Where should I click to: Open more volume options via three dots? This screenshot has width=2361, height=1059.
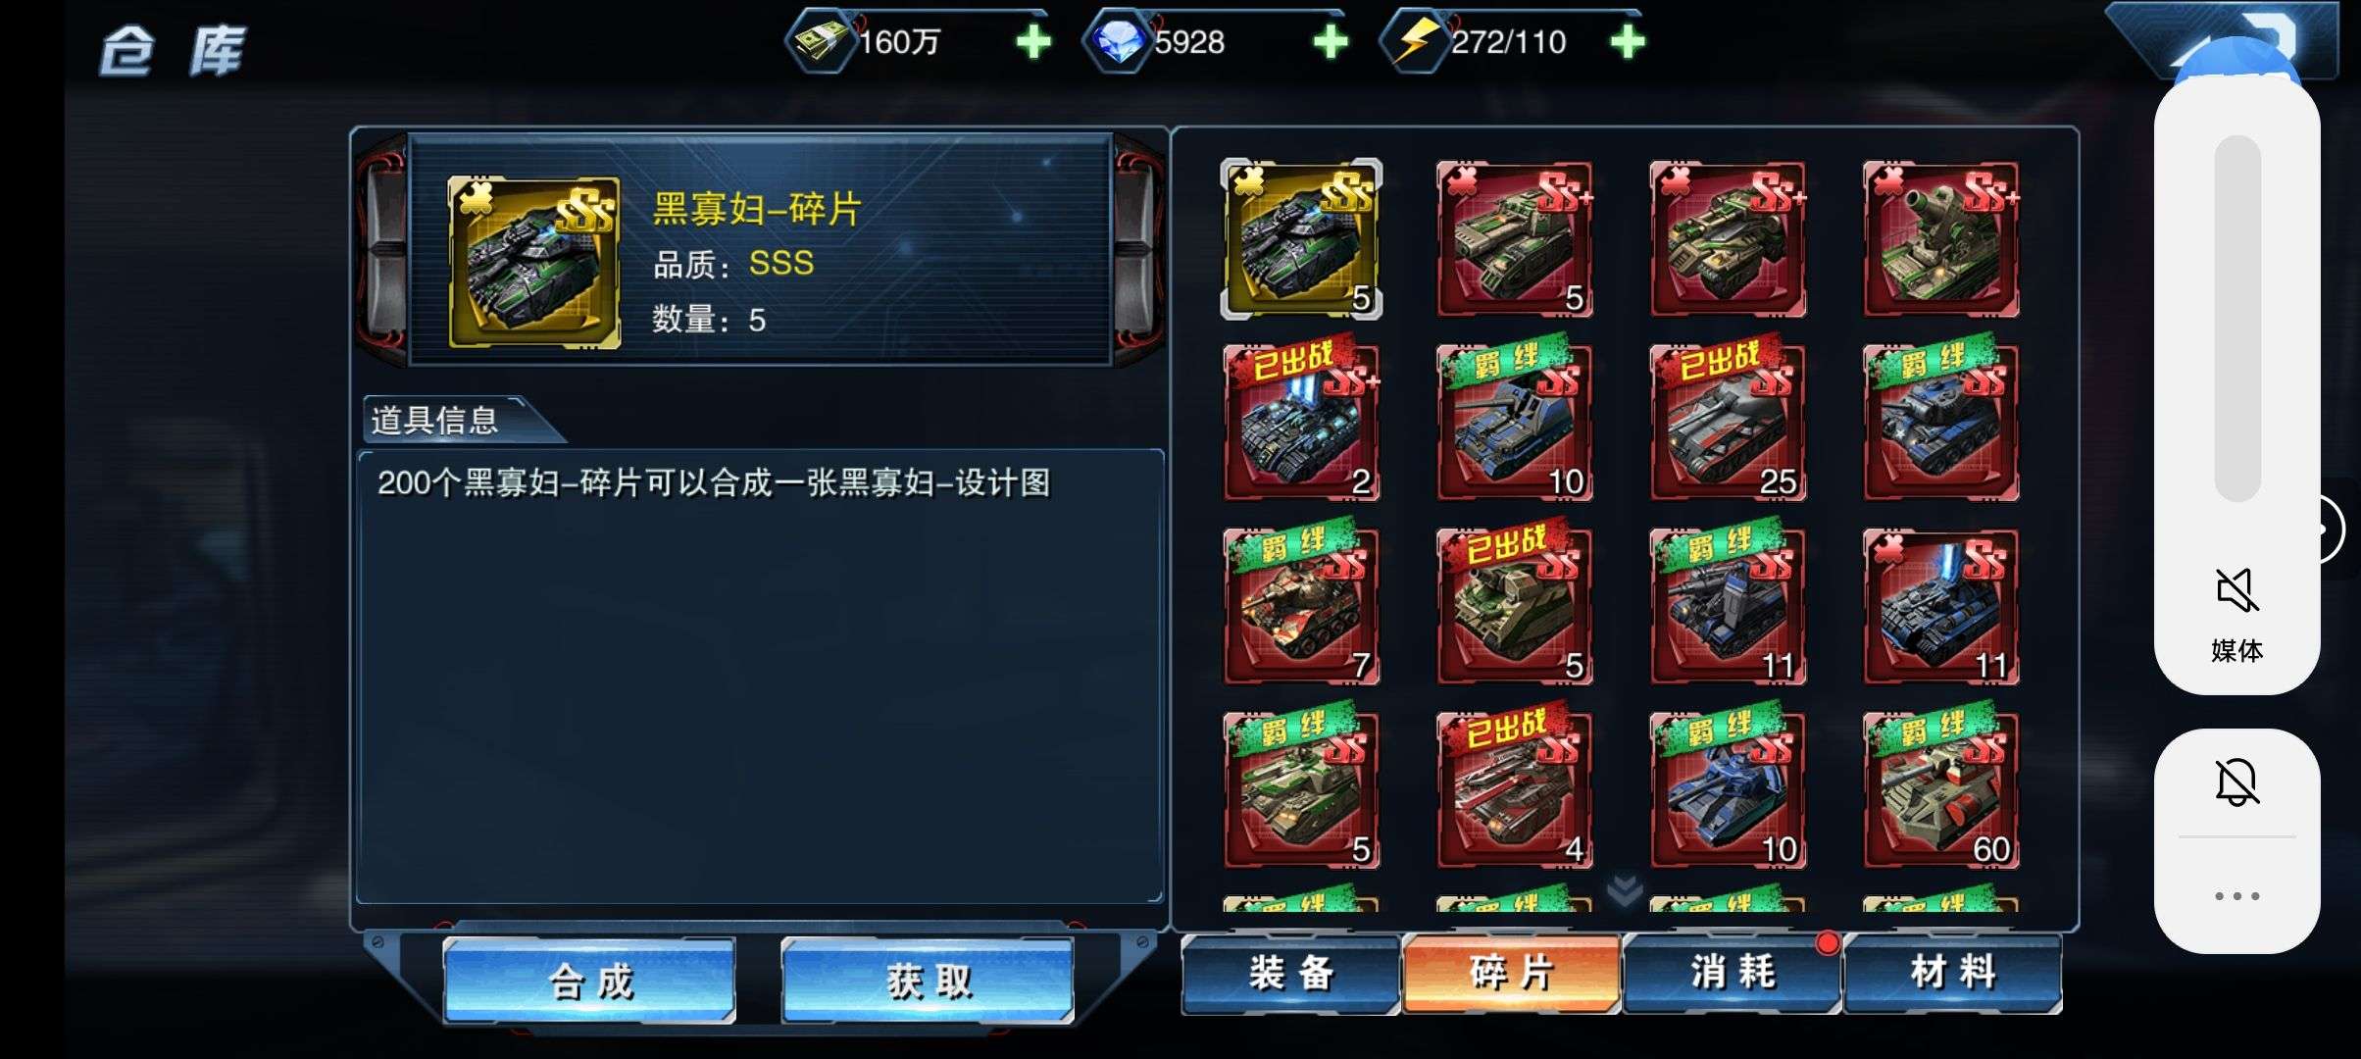click(2237, 896)
